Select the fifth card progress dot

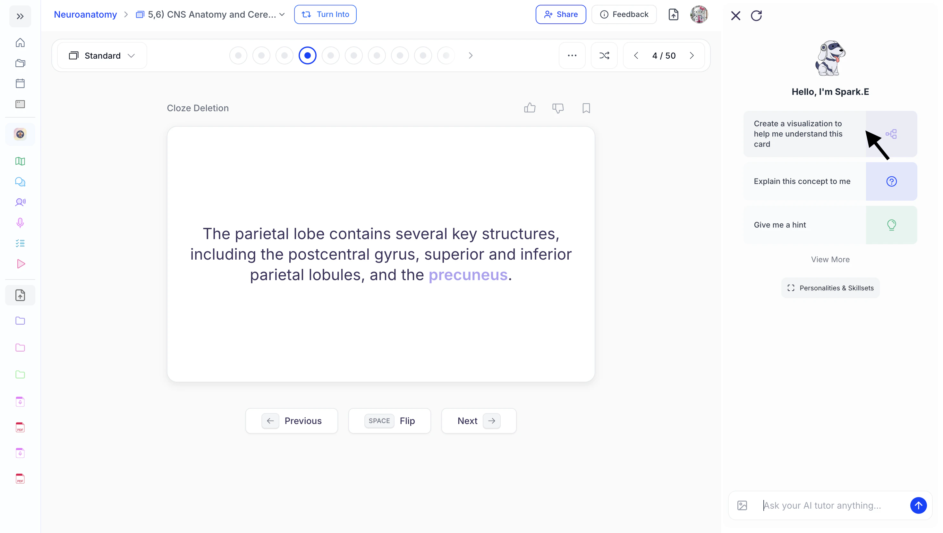[x=330, y=56]
